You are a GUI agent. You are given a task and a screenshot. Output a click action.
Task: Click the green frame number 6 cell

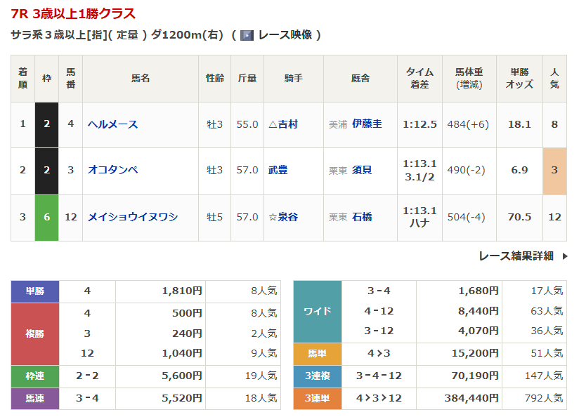point(46,217)
